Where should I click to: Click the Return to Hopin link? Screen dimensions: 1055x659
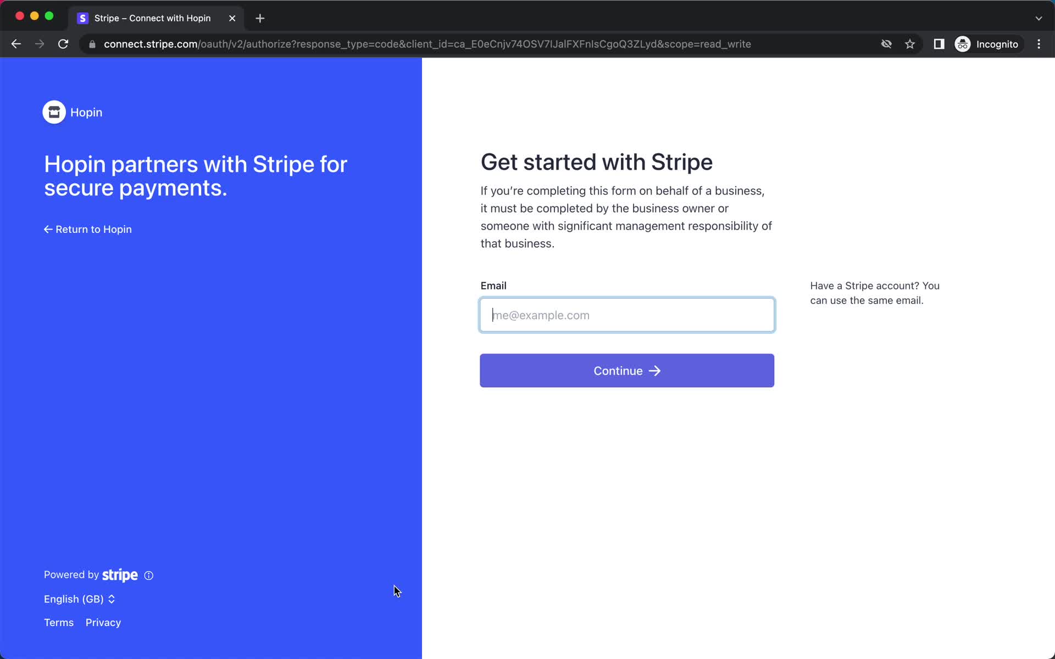[88, 229]
